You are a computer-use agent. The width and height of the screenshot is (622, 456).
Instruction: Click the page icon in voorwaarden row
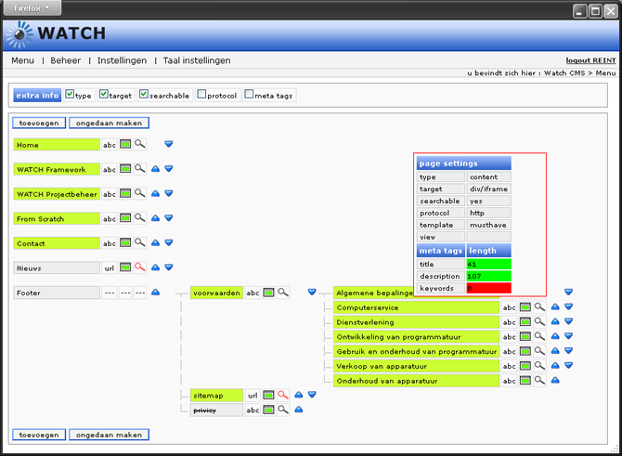(268, 293)
